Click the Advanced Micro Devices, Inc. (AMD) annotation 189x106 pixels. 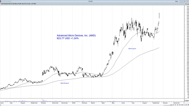tap(76, 36)
